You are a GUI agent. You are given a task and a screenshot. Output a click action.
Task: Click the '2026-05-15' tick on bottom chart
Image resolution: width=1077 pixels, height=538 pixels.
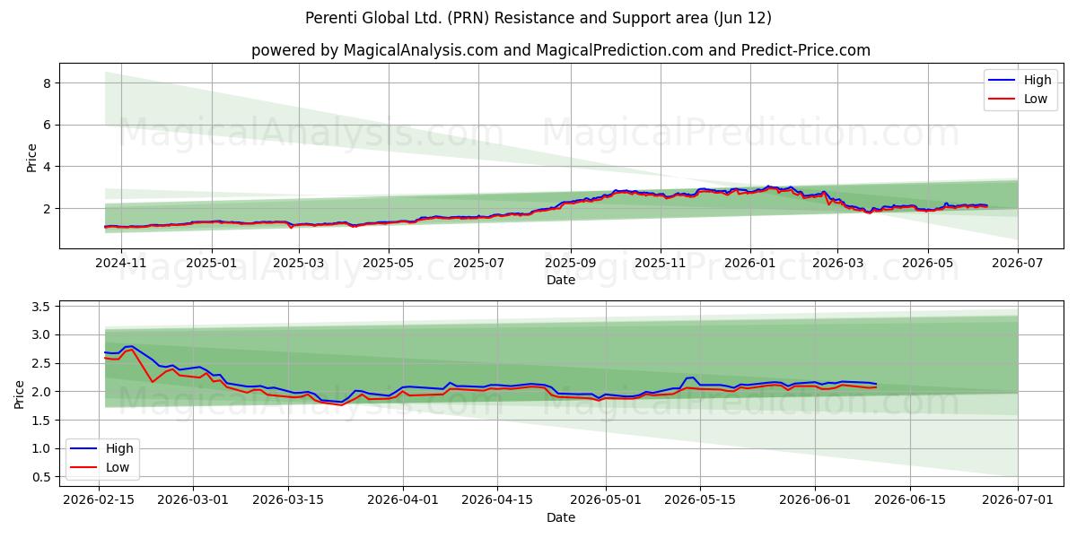tap(701, 501)
